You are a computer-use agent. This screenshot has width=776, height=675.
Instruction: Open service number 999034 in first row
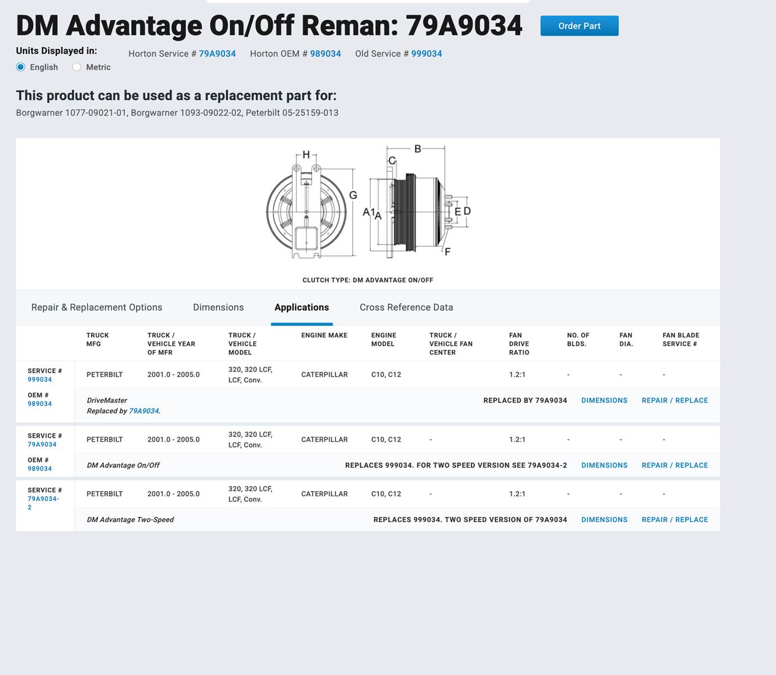click(x=39, y=380)
